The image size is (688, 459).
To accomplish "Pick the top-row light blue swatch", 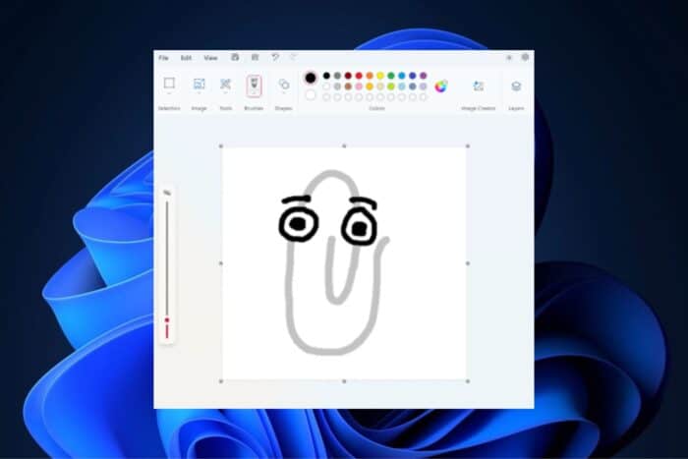I will click(402, 76).
